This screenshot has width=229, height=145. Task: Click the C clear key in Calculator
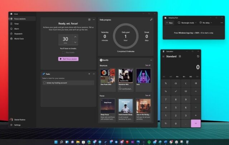coord(186,83)
